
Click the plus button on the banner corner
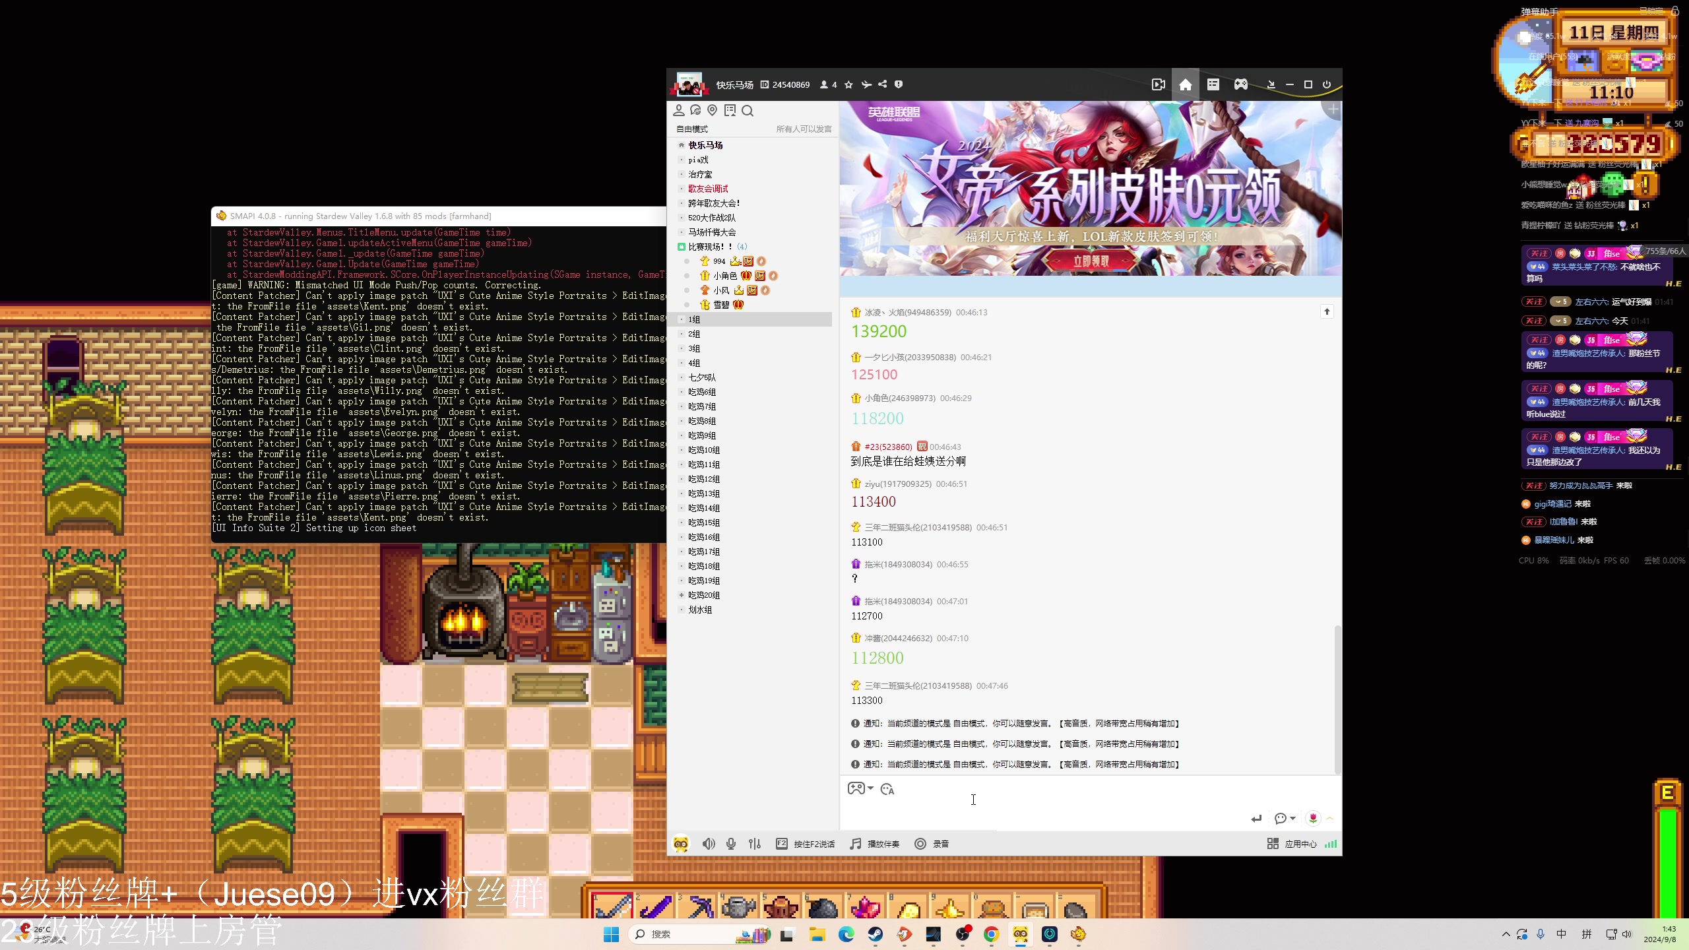pyautogui.click(x=1333, y=110)
